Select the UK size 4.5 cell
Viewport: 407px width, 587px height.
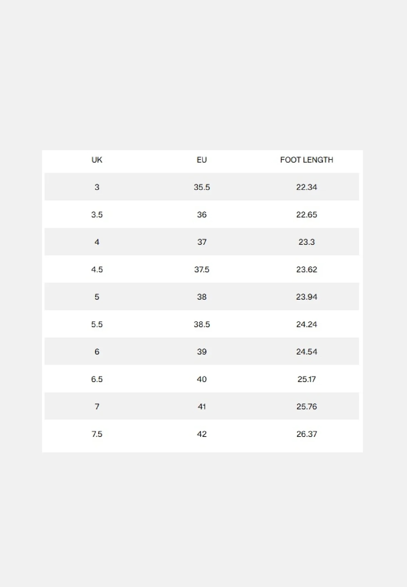pyautogui.click(x=97, y=269)
